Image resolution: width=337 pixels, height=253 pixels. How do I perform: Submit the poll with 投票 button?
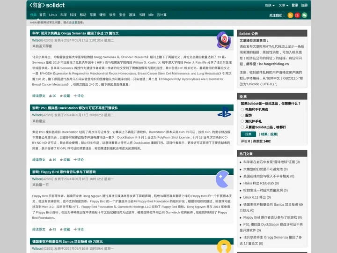click(248, 134)
